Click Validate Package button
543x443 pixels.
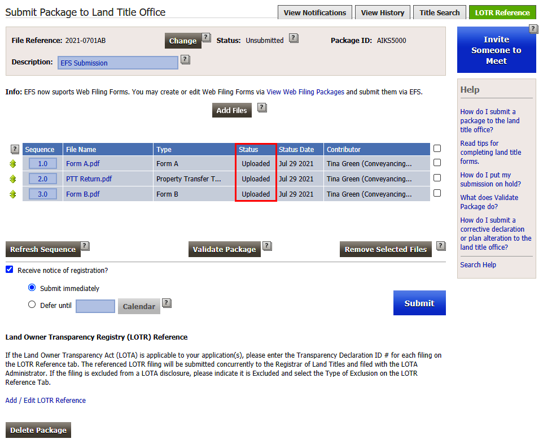point(225,250)
